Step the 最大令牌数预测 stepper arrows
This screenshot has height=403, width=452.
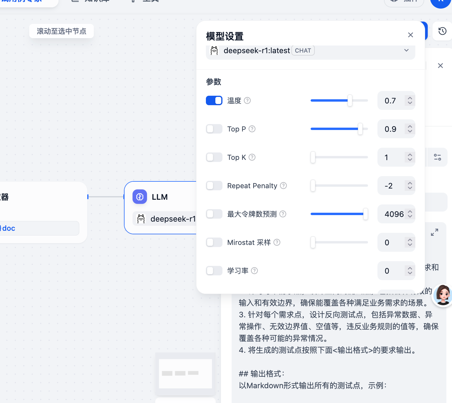pyautogui.click(x=410, y=214)
